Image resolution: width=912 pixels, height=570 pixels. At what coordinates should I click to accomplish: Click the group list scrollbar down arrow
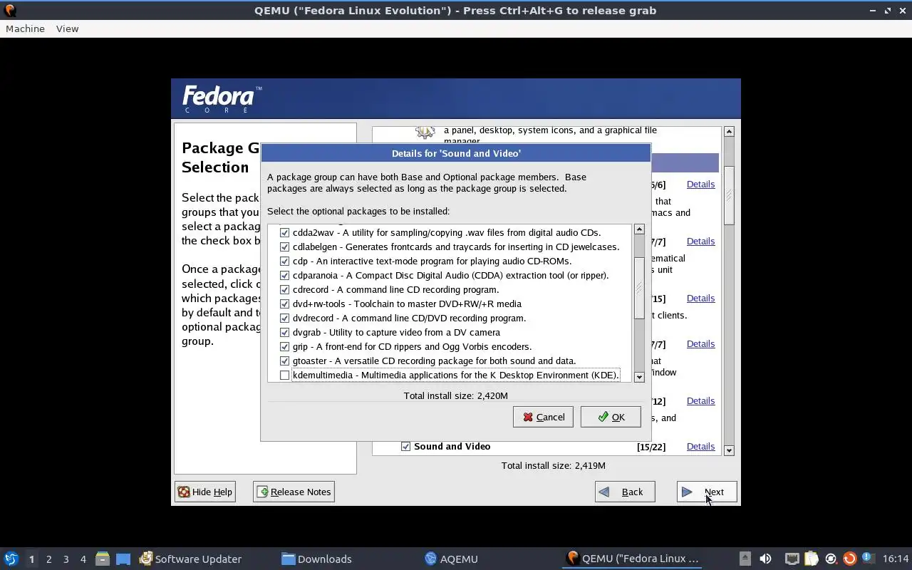pyautogui.click(x=729, y=450)
